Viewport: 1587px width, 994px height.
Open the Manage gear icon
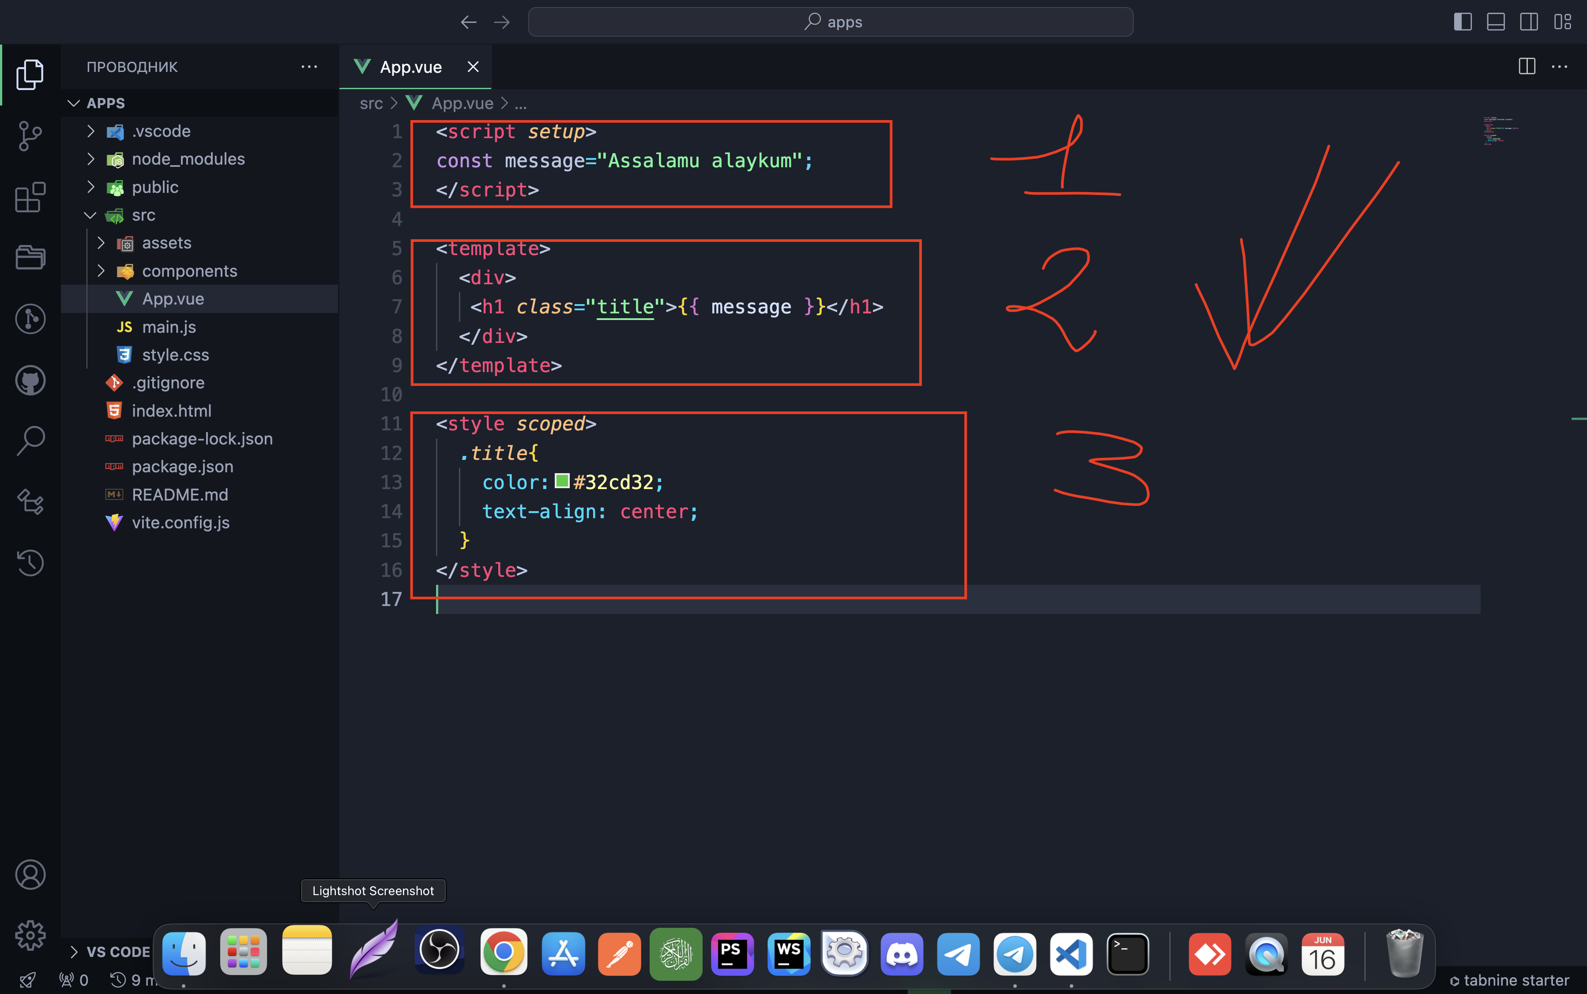30,935
